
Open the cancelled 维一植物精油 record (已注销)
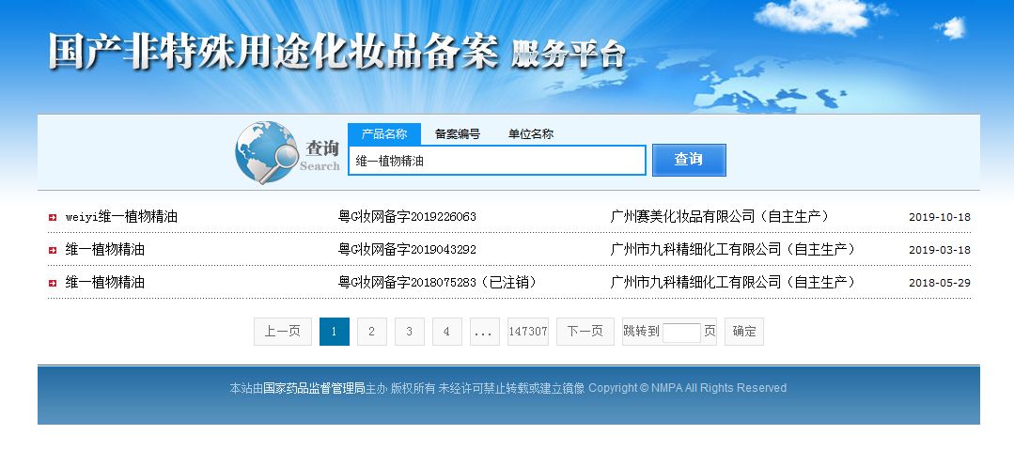pos(105,283)
